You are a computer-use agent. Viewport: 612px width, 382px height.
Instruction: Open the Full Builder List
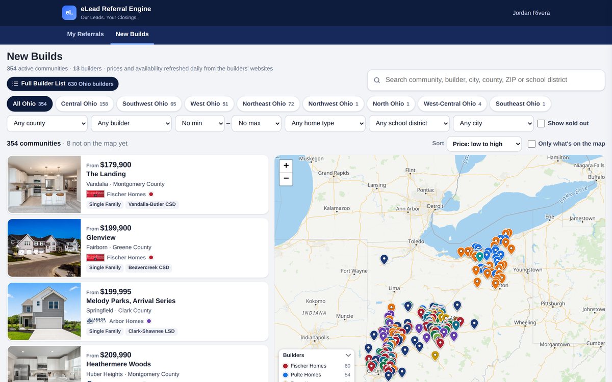63,84
